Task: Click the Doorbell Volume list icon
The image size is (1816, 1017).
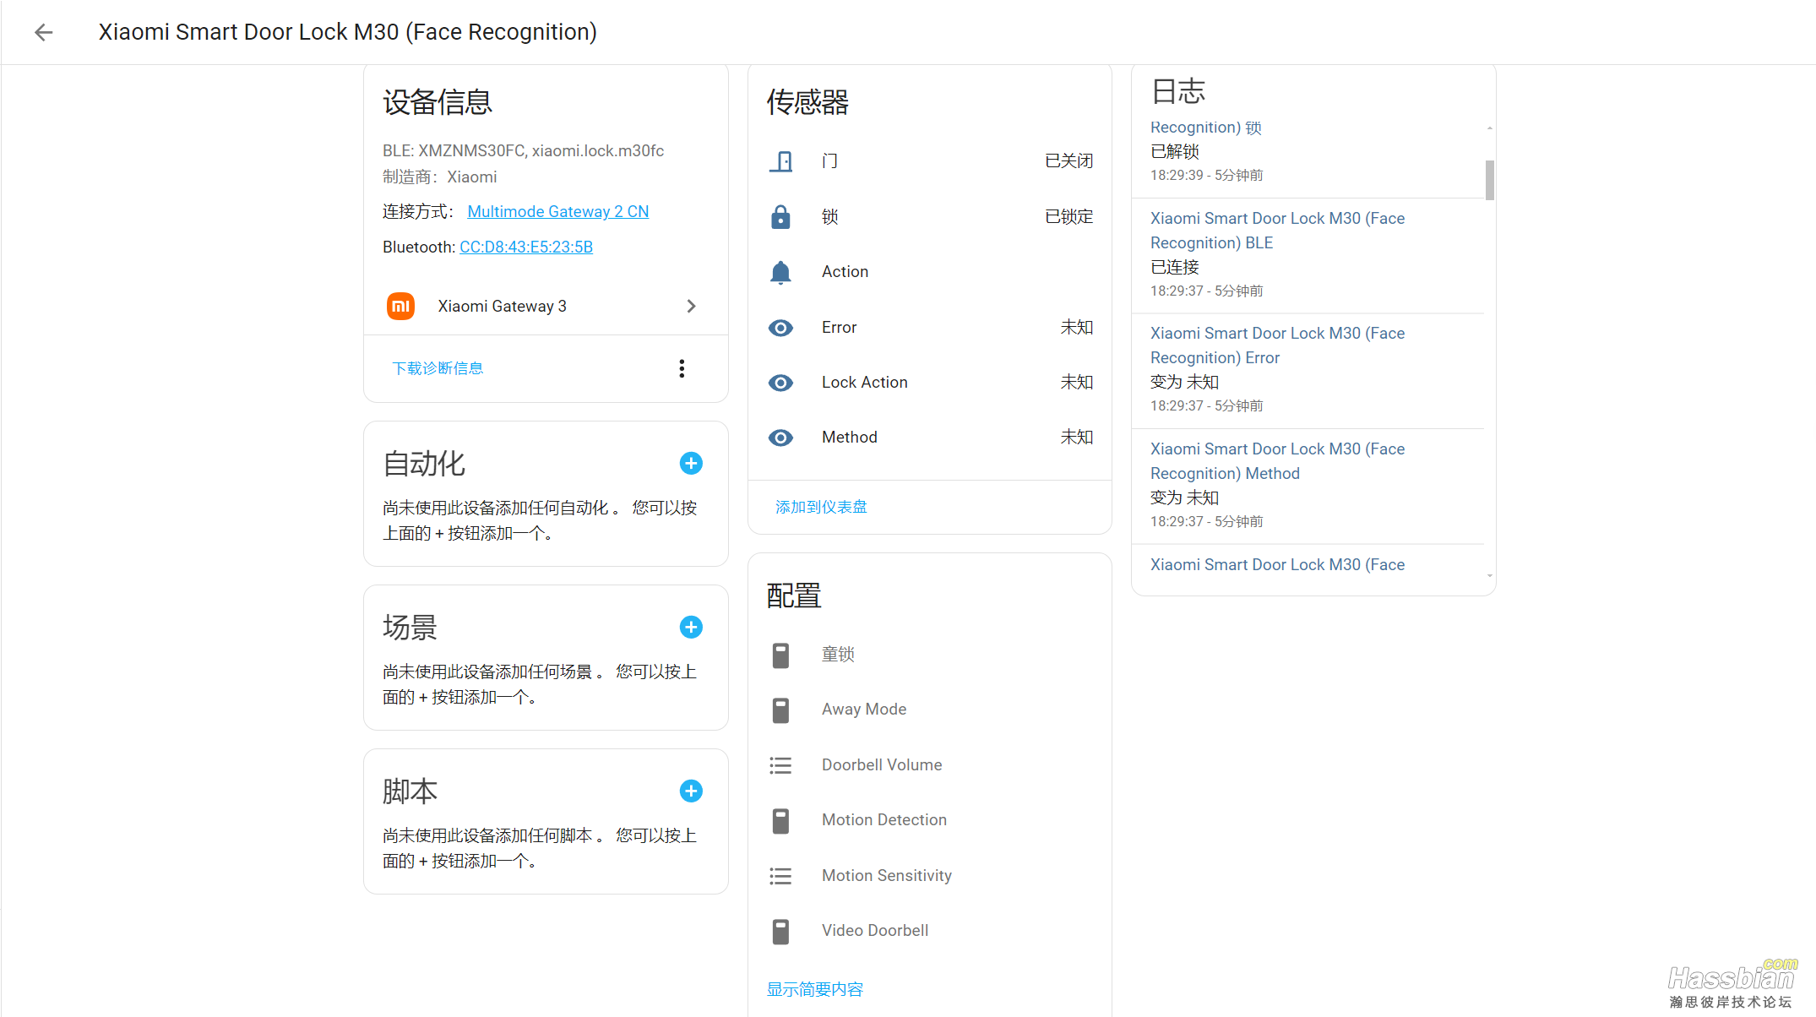Action: [780, 765]
